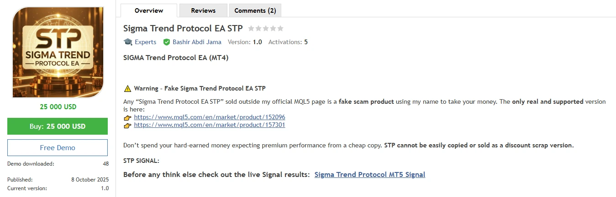Click the Sigma Trend Protocol EA STP title
The height and width of the screenshot is (197, 616).
click(183, 28)
